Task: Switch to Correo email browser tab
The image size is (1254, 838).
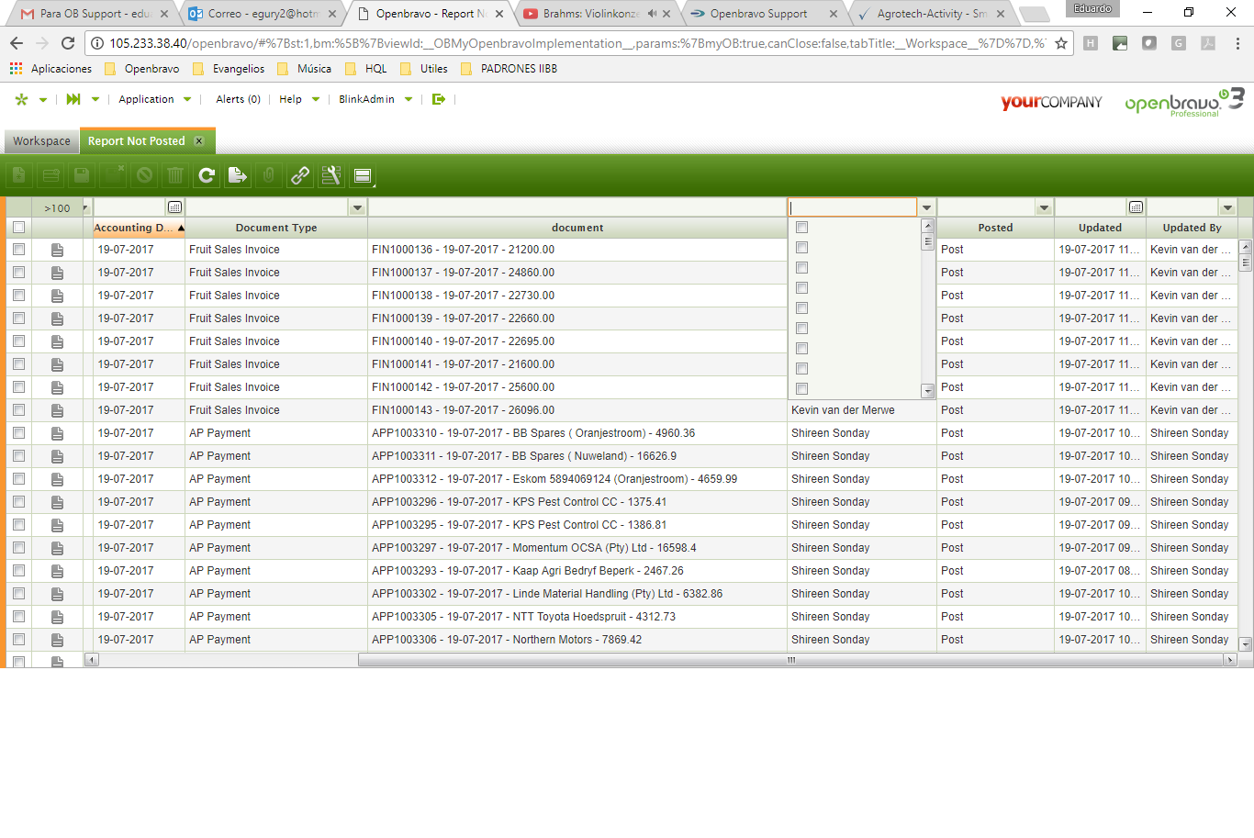Action: [262, 14]
